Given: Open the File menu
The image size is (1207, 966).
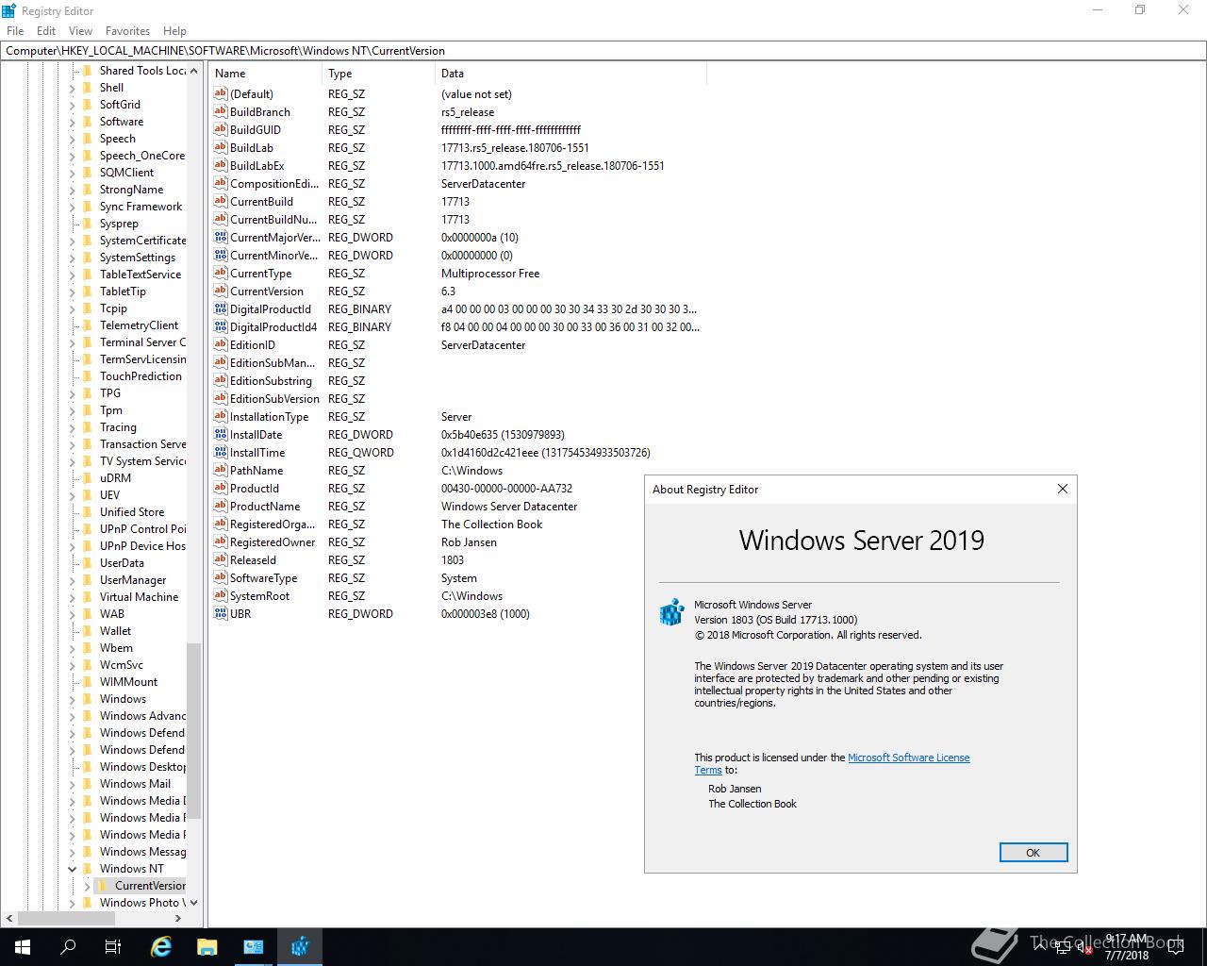Looking at the screenshot, I should point(15,30).
